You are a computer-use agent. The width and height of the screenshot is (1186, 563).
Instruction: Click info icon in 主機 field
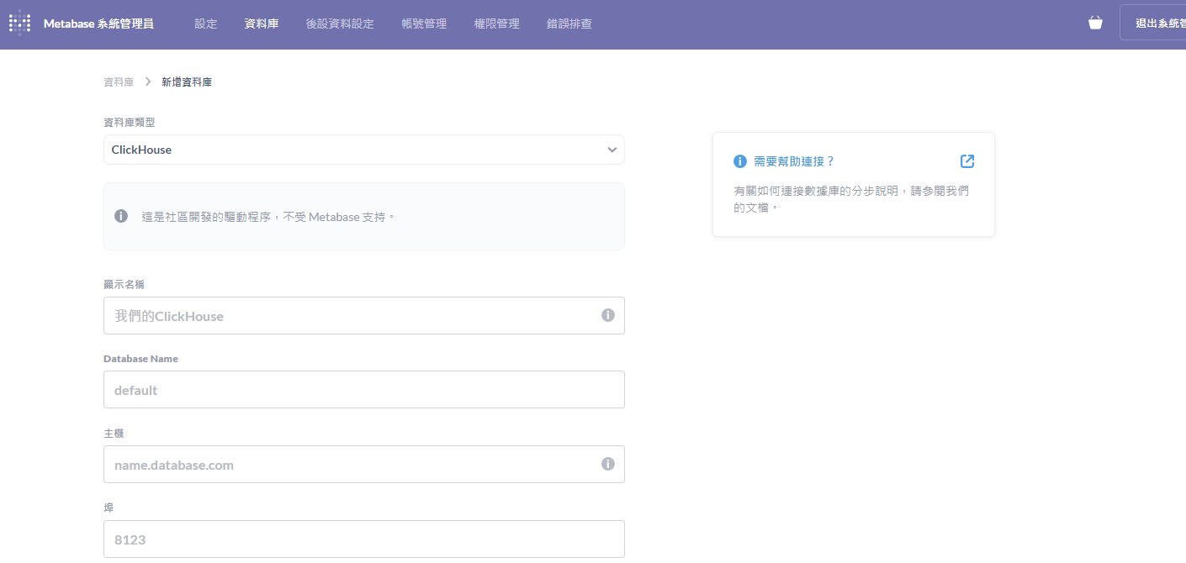(x=608, y=464)
